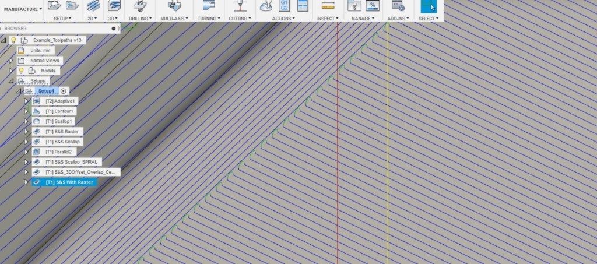Click the Task Manager percent icon
The width and height of the screenshot is (597, 264).
[x=373, y=5]
